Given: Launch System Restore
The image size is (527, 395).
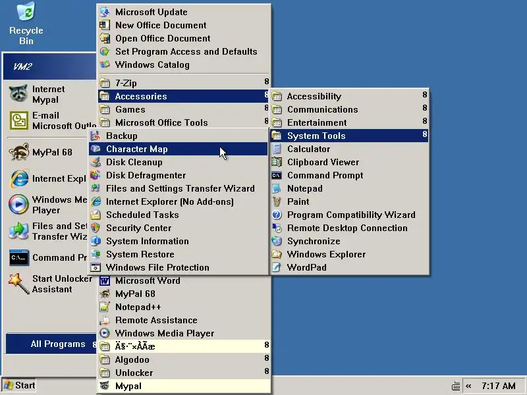Looking at the screenshot, I should pyautogui.click(x=178, y=254).
